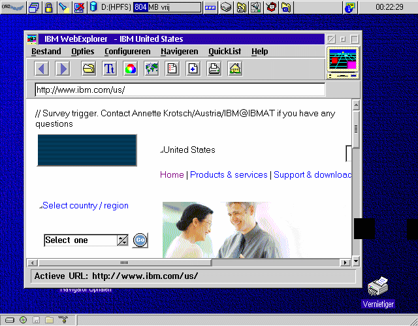Viewport: 418px width, 326px height.
Task: Click the flashlight find icon in WarpCenter
Action: pos(64,7)
